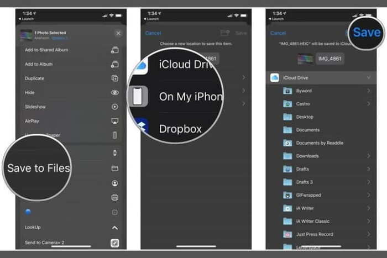Image resolution: width=387 pixels, height=258 pixels.
Task: Dismiss the share sheet with the X button
Action: pos(118,33)
